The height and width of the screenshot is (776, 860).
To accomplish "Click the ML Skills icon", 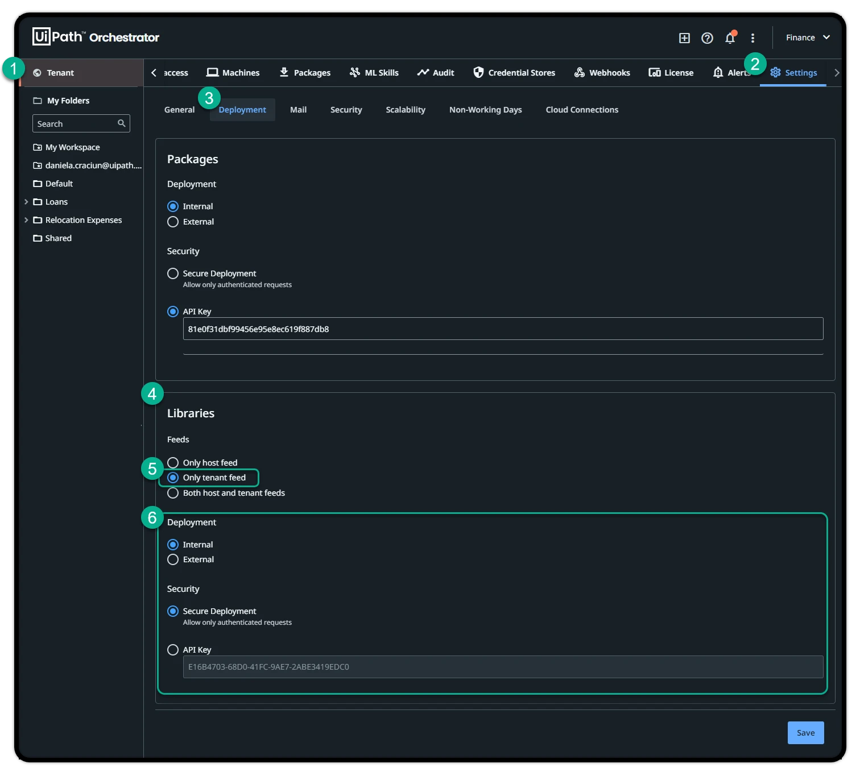I will (x=354, y=72).
